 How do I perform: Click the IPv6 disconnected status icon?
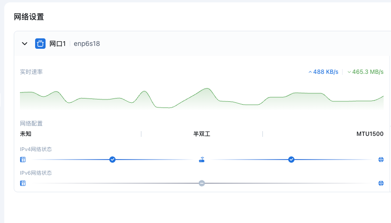tap(202, 183)
